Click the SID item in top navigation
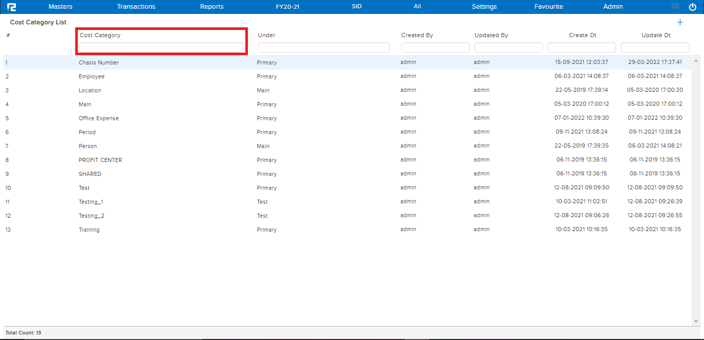 point(356,7)
